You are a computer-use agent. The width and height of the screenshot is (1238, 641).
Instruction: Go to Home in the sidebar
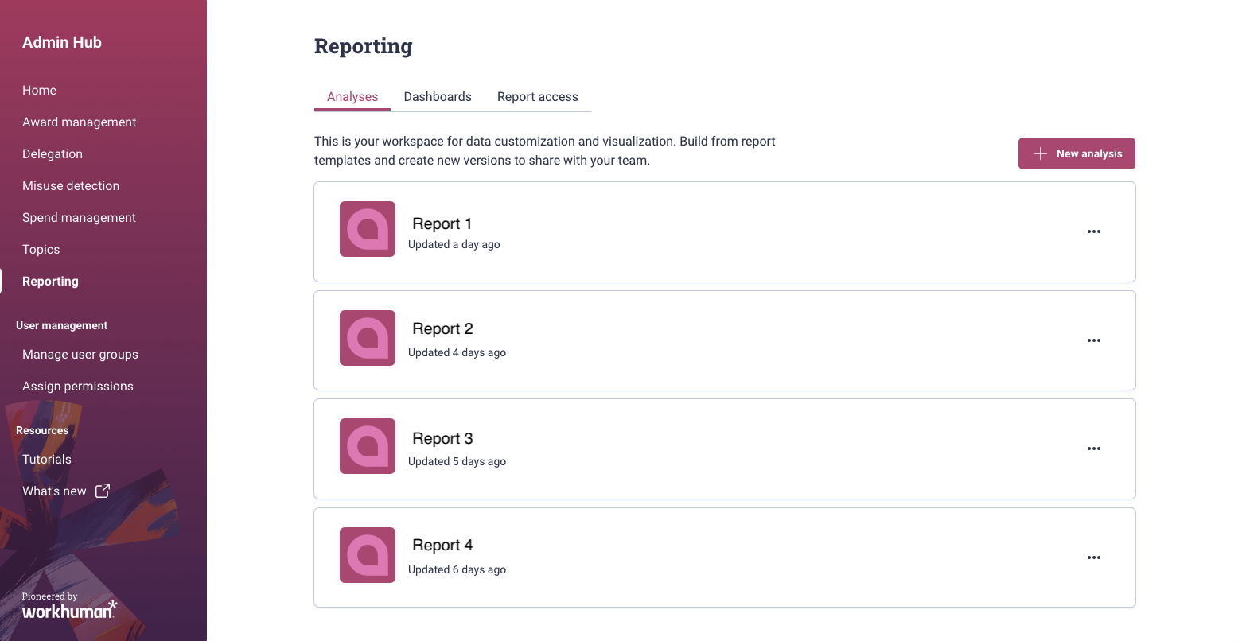39,91
